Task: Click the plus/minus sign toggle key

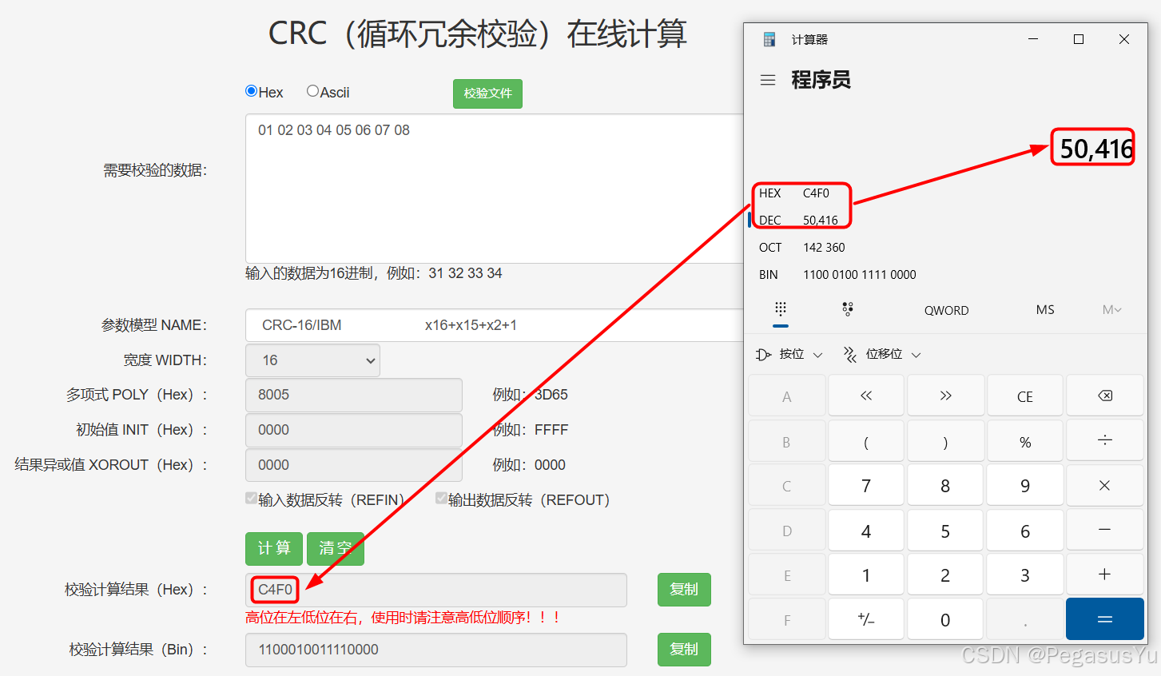Action: pyautogui.click(x=866, y=619)
